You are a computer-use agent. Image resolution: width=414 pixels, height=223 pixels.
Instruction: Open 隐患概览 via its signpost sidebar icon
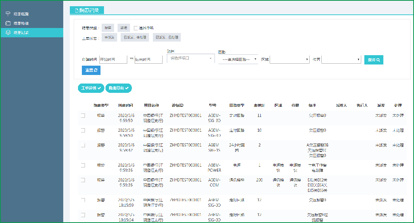pyautogui.click(x=8, y=14)
